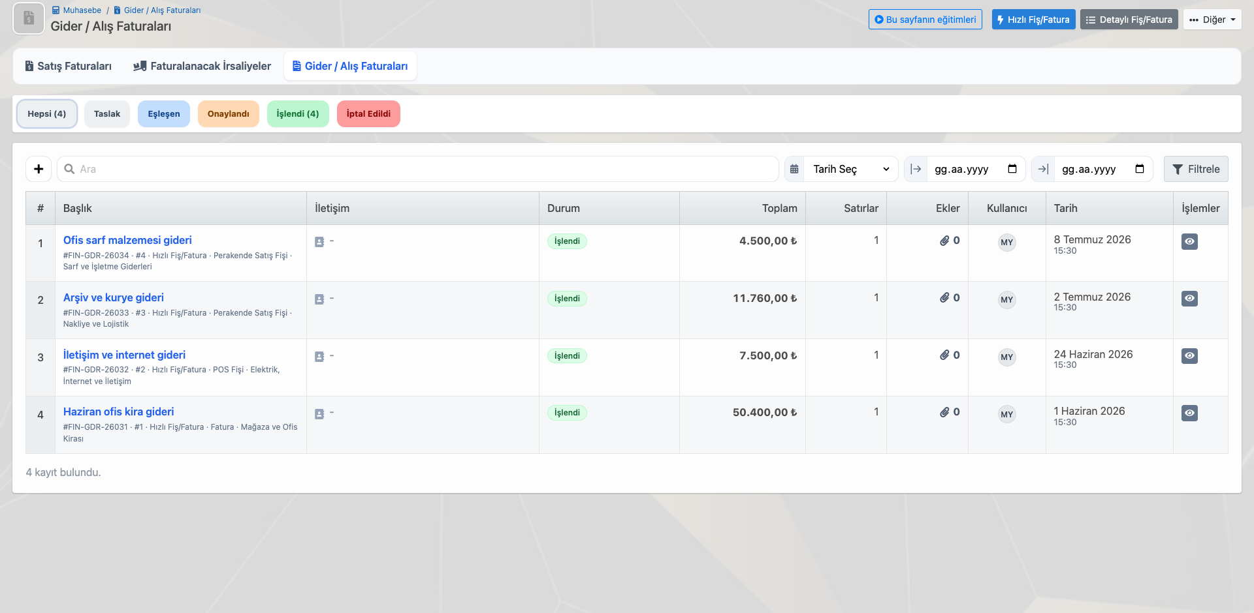View details of Arşiv ve kurye gideri row
This screenshot has height=613, width=1254.
1189,298
